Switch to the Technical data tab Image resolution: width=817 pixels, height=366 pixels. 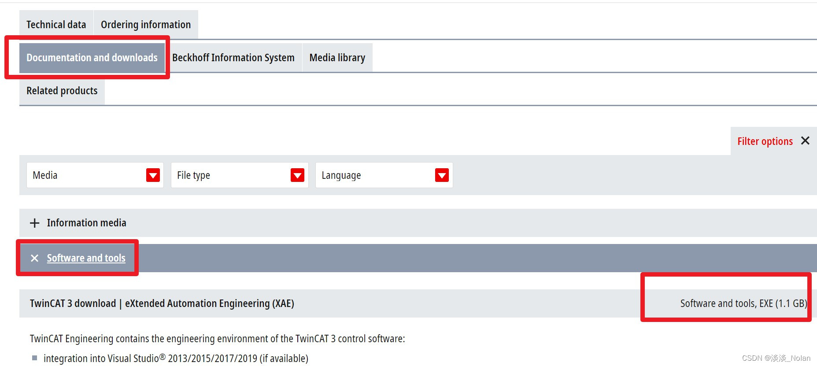click(x=56, y=25)
